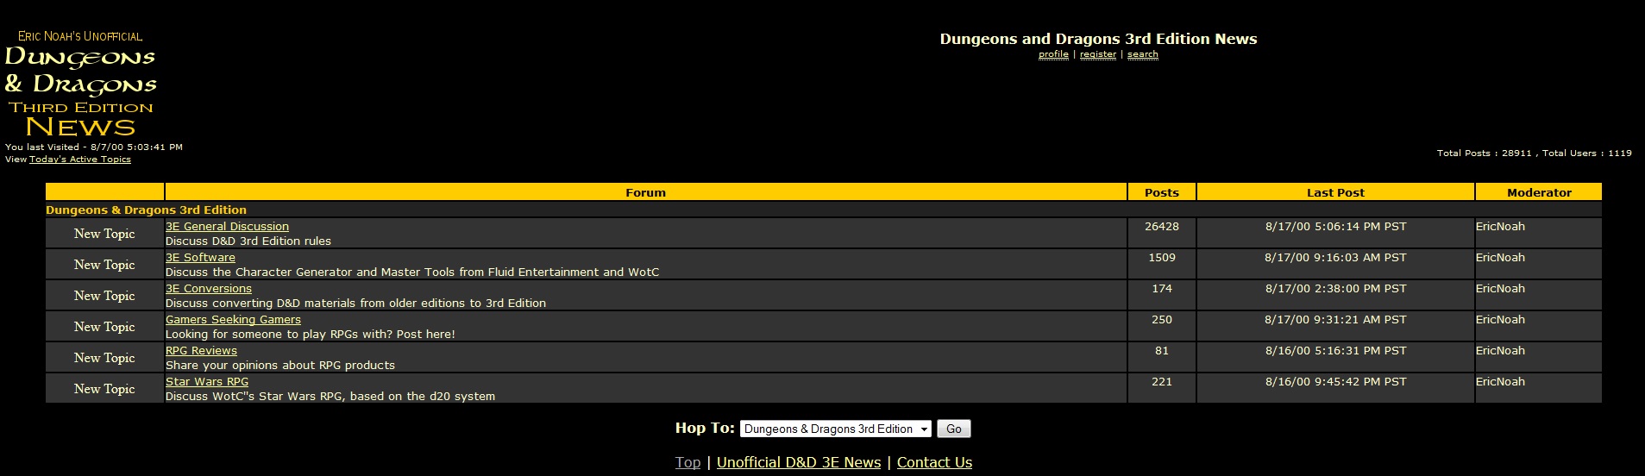The image size is (1645, 476).
Task: Open the 3E Conversions forum
Action: click(x=209, y=289)
